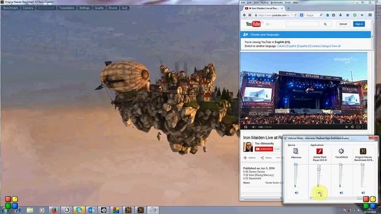Open the file explorer folder on taskbar
This screenshot has height=214, width=381.
[30, 210]
